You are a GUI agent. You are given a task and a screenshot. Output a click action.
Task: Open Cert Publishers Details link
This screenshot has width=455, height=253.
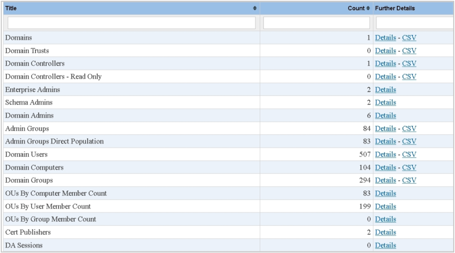[x=385, y=232]
